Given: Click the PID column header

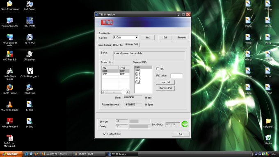Looking at the screenshot, I should coord(110,68).
